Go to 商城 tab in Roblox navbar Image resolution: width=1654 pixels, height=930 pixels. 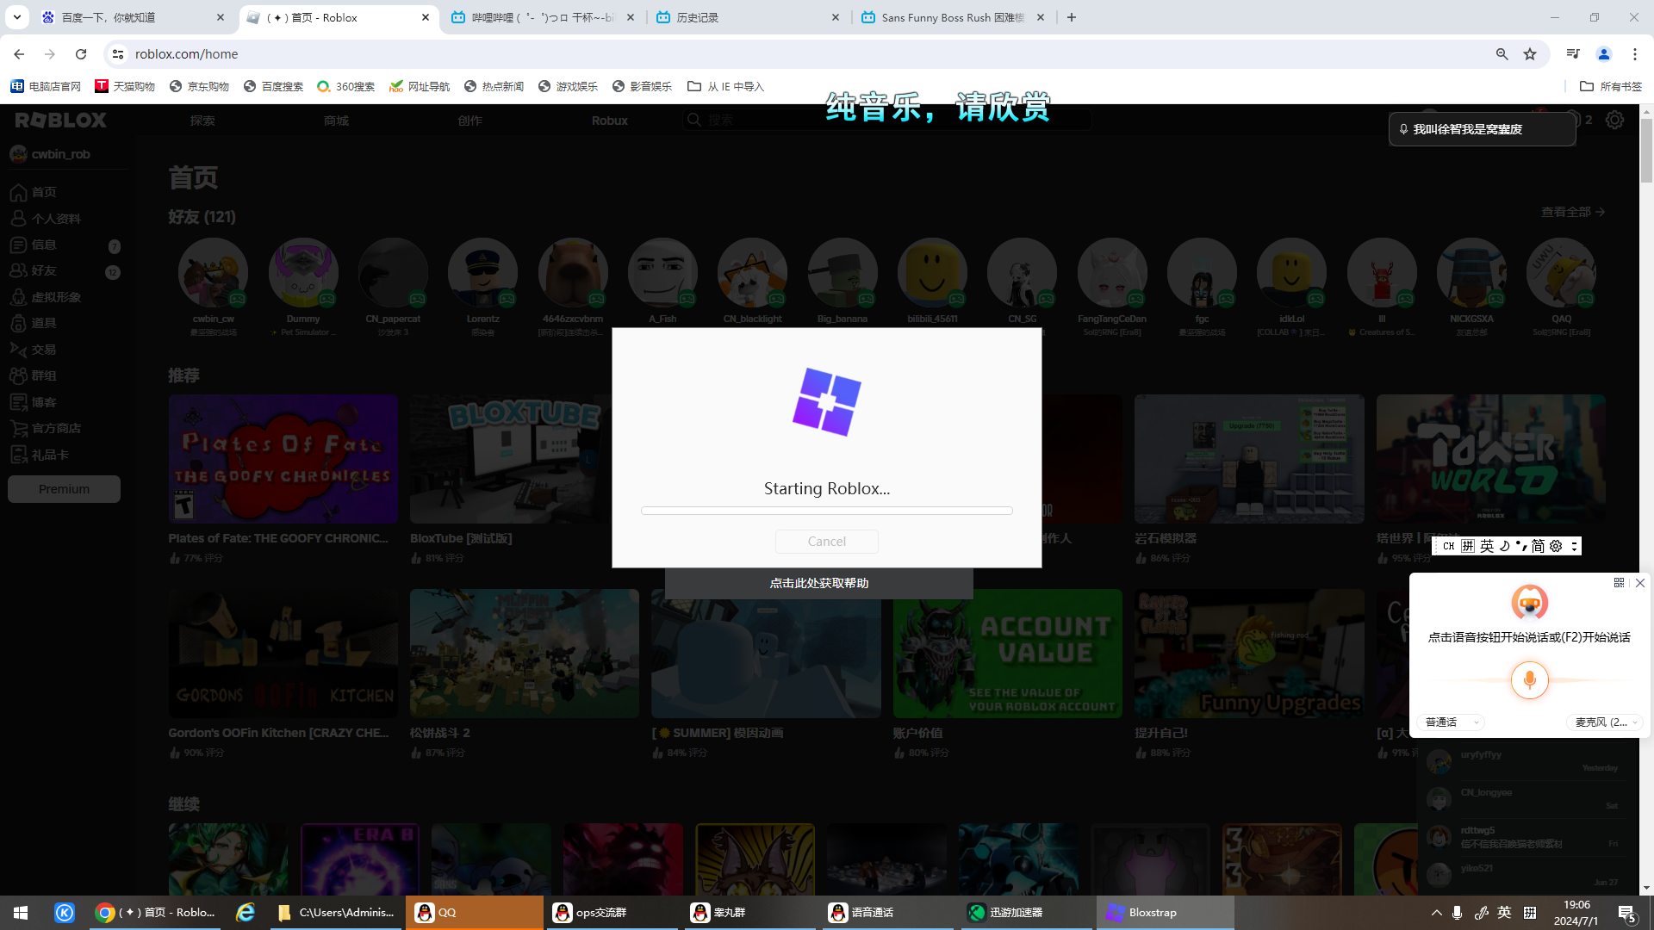336,121
